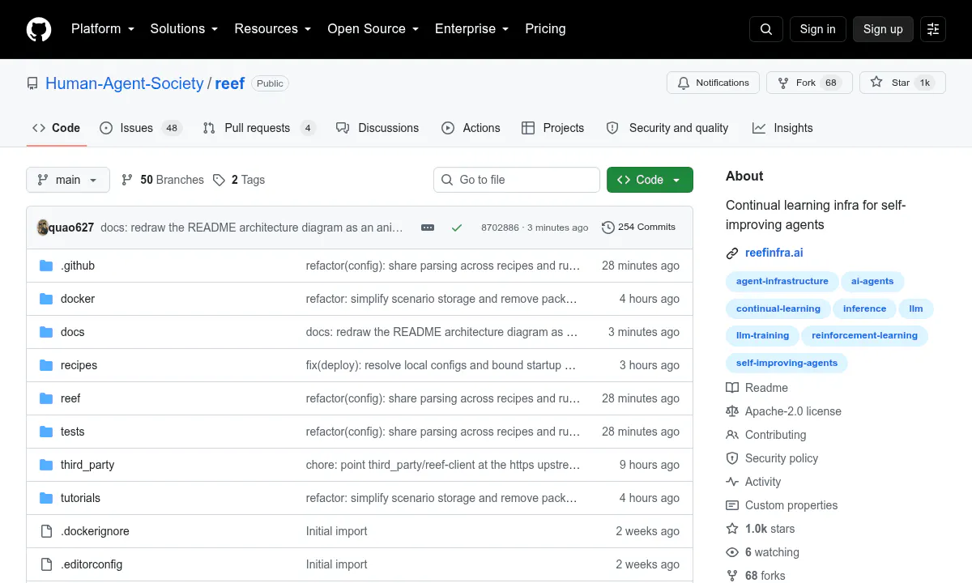Open the third_party folder

pos(87,465)
